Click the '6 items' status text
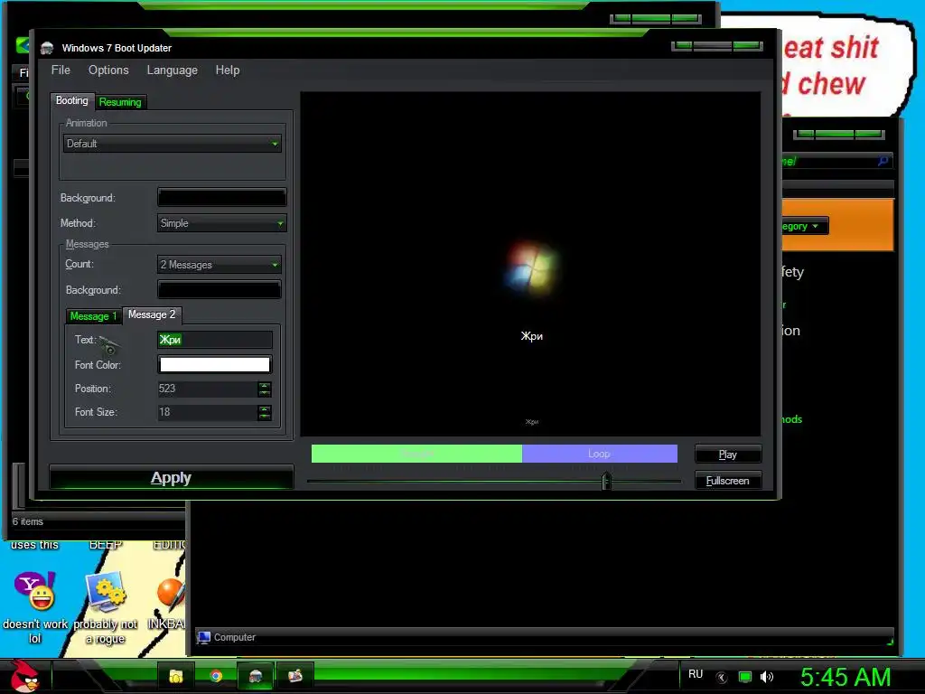 click(x=28, y=521)
